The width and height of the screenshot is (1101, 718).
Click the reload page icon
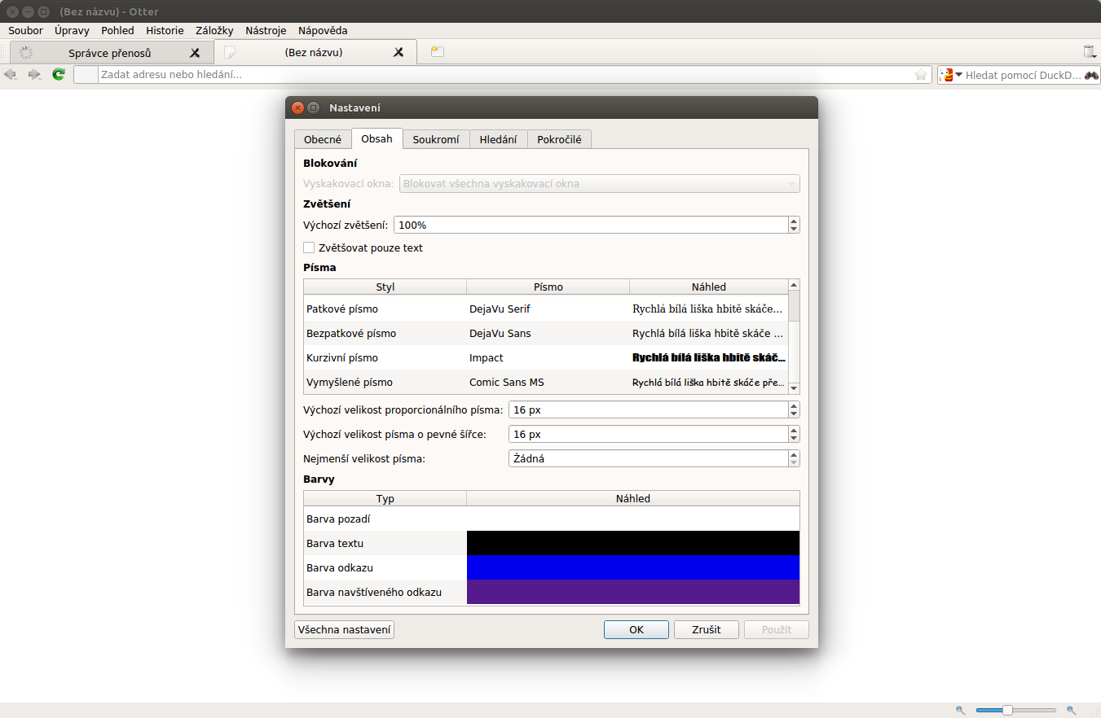point(58,75)
